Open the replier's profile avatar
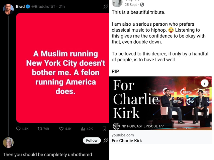The image size is (214, 160). (x=8, y=142)
